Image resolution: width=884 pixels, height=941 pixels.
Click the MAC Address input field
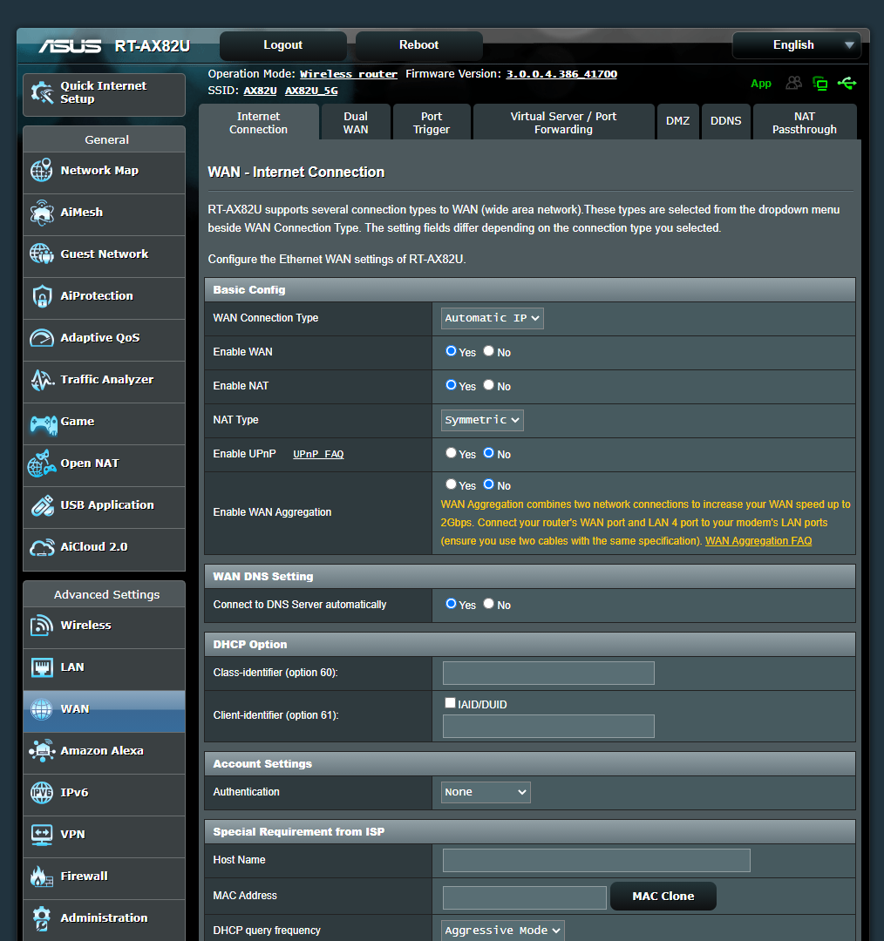coord(524,897)
